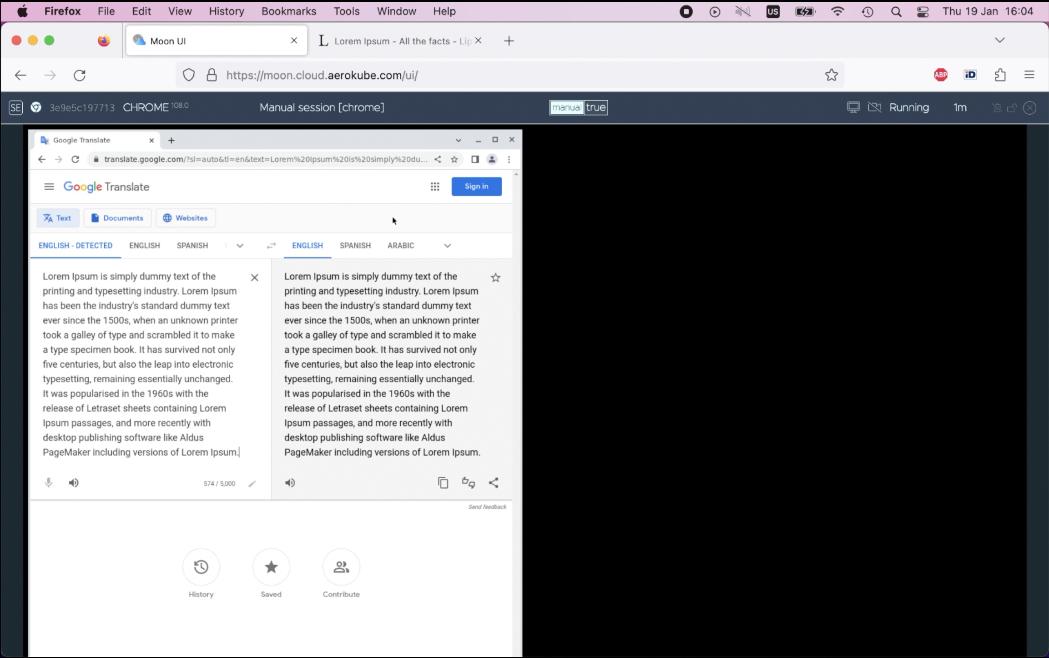Open the History circle icon
Image resolution: width=1049 pixels, height=658 pixels.
coord(201,567)
